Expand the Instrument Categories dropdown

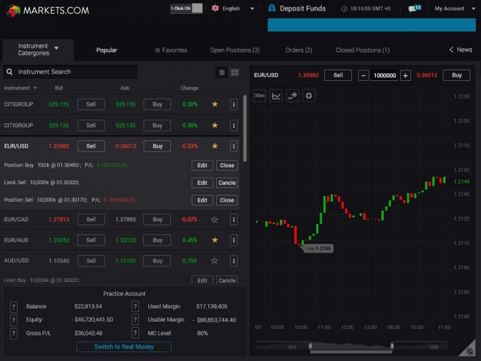[x=38, y=50]
